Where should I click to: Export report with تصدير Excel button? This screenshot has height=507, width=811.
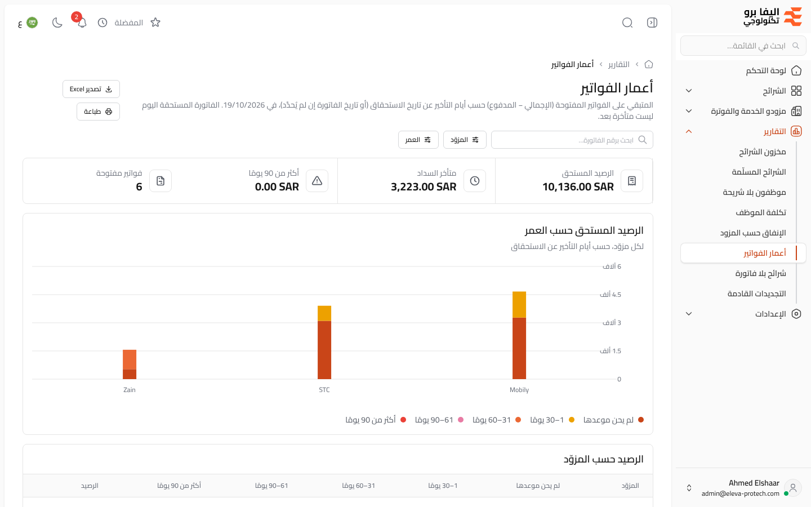pyautogui.click(x=91, y=89)
